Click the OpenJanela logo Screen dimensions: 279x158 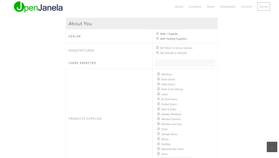pos(38,7)
